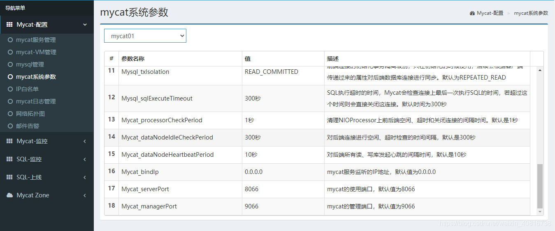Click Mycat-配置 breadcrumb link
Viewport: 555px width, 231px height.
tap(490, 13)
